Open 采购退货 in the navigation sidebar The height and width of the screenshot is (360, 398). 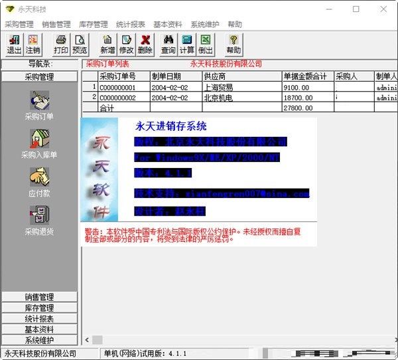[x=39, y=220]
